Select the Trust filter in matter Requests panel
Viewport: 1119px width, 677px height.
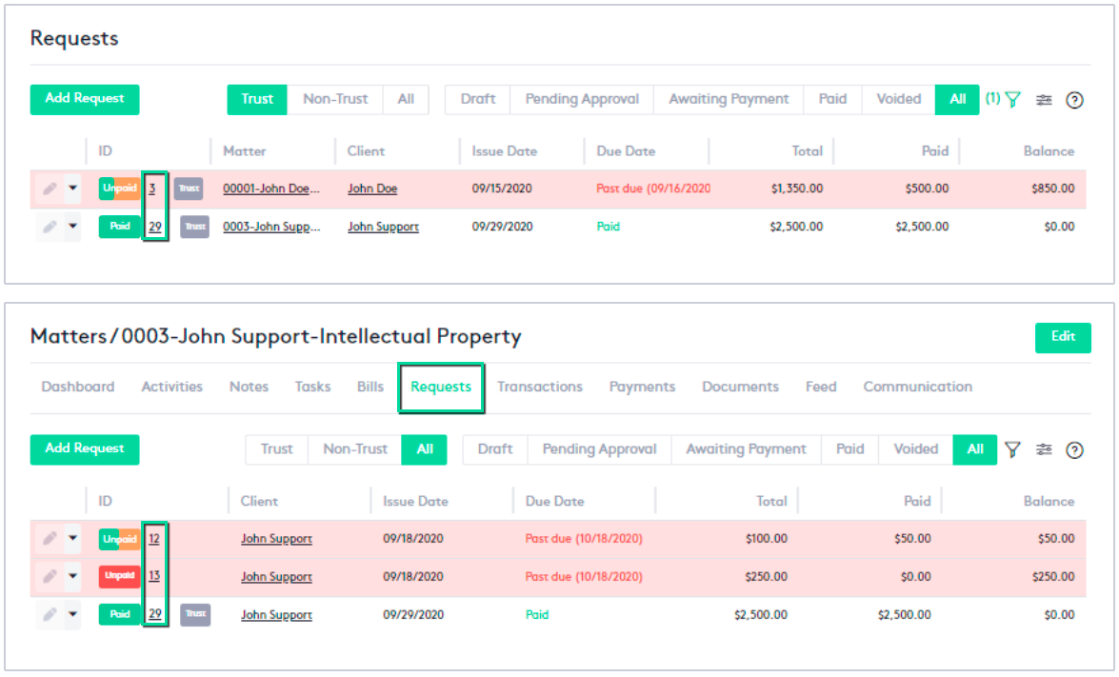coord(277,449)
